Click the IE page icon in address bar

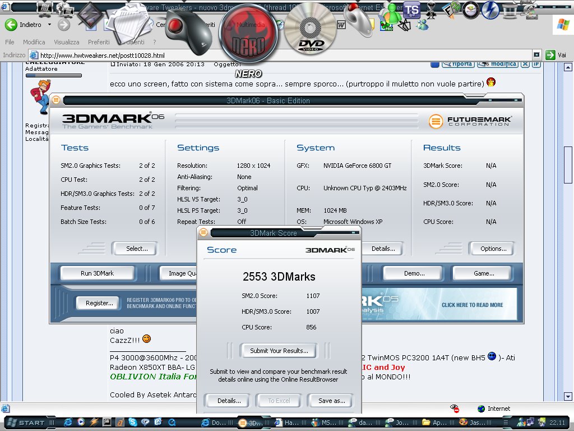click(x=34, y=56)
